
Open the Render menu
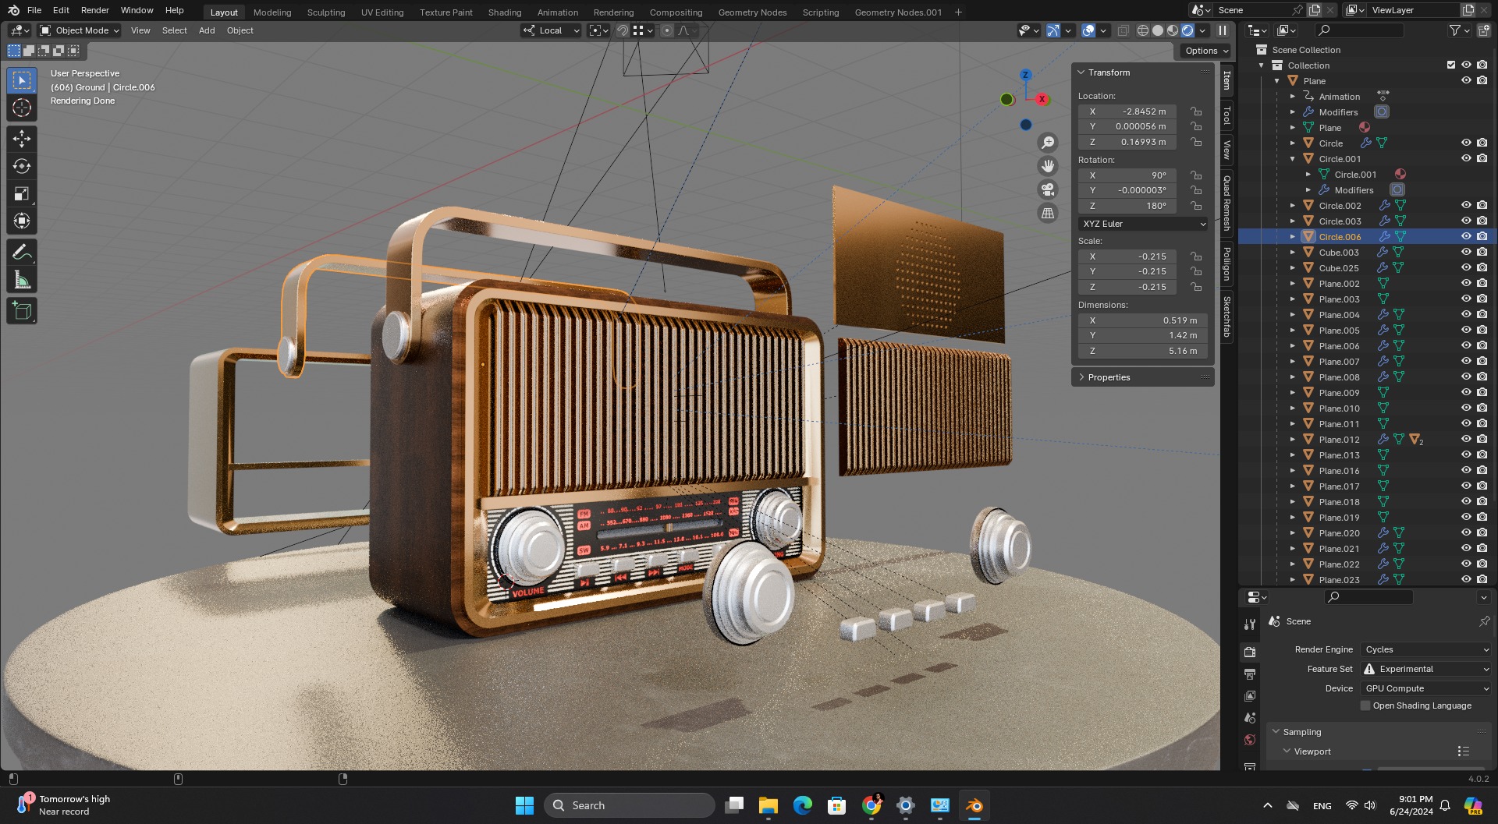pos(95,10)
